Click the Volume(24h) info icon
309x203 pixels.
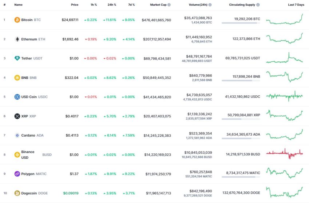click(210, 5)
